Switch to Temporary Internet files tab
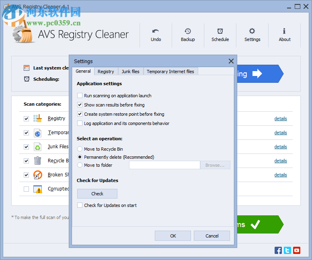The height and width of the screenshot is (260, 312). pos(170,72)
